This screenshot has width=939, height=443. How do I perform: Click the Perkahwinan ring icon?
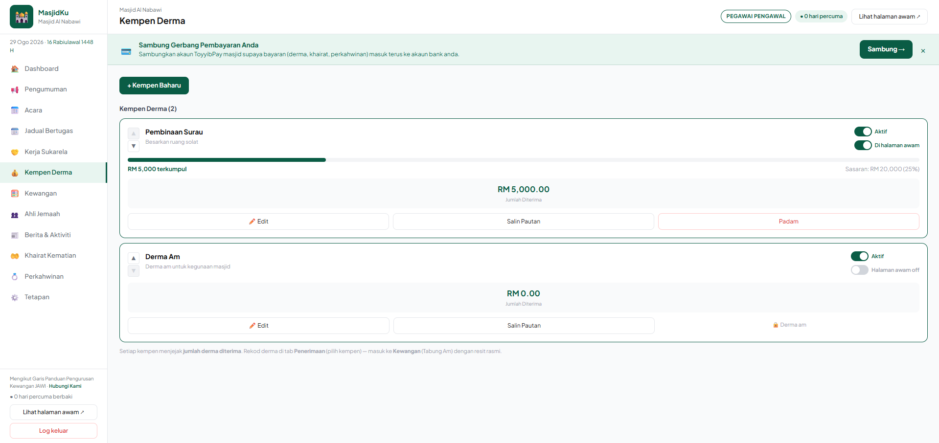click(x=15, y=277)
